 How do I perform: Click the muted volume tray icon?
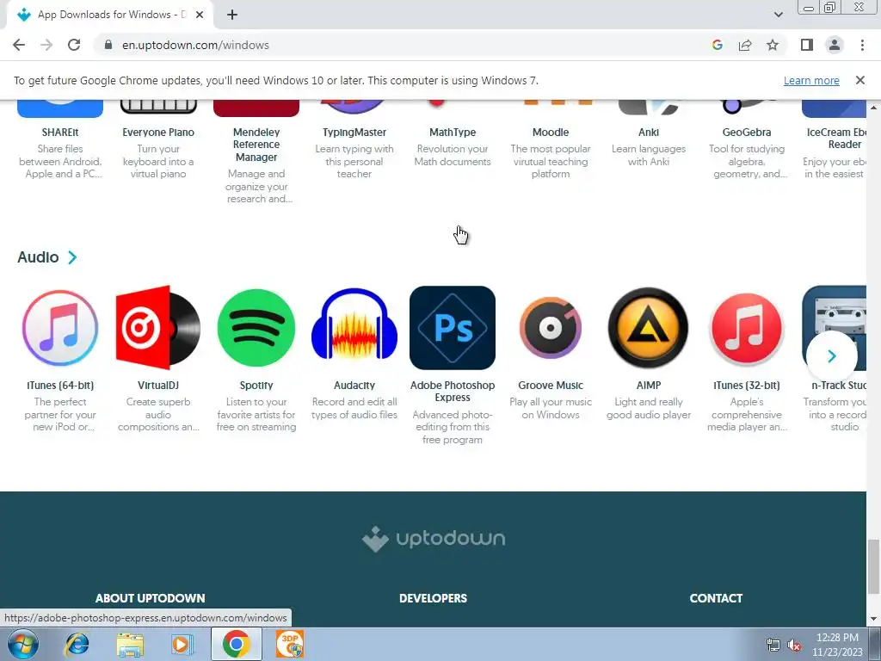794,645
